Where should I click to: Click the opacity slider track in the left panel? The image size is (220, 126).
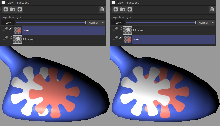tap(50, 23)
